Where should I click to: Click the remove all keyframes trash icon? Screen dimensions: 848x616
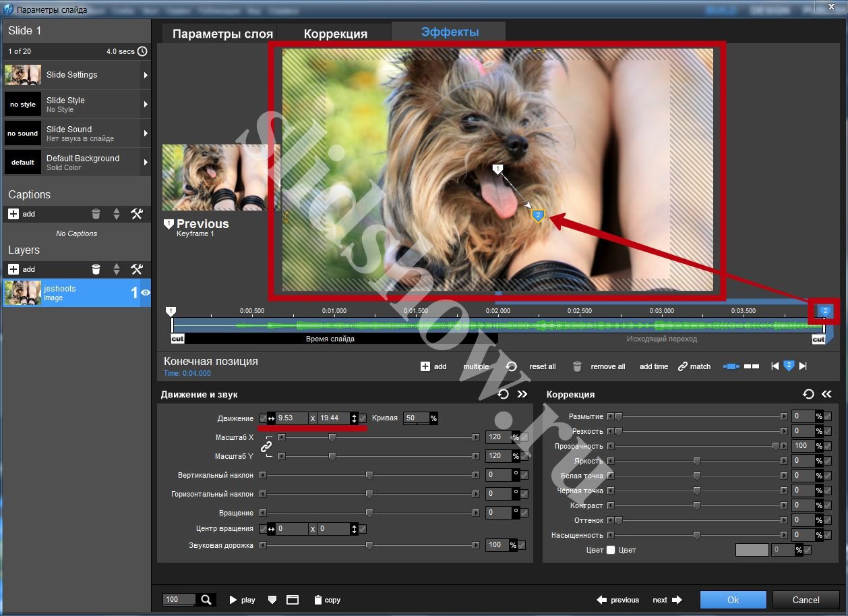(x=577, y=366)
